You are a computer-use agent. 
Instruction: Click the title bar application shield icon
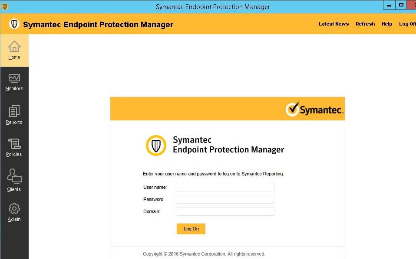[x=4, y=6]
